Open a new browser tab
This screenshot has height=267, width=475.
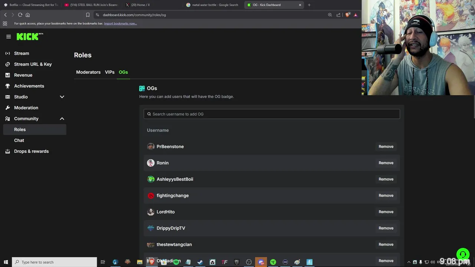point(309,5)
